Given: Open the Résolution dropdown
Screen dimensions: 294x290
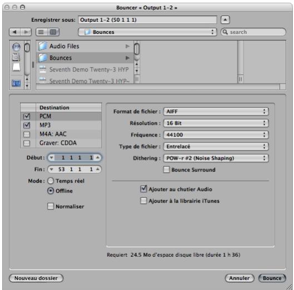Looking at the screenshot, I should point(216,123).
